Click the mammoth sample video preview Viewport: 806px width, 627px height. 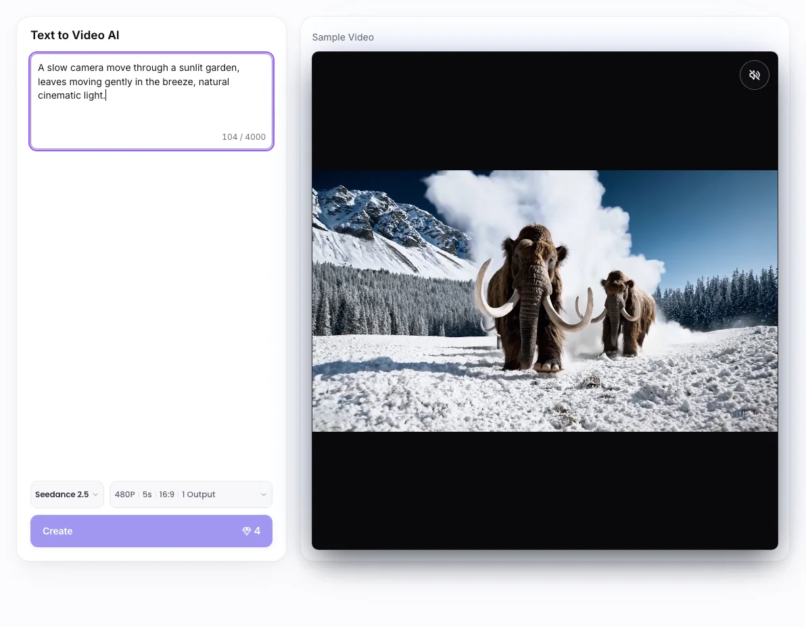(x=545, y=301)
